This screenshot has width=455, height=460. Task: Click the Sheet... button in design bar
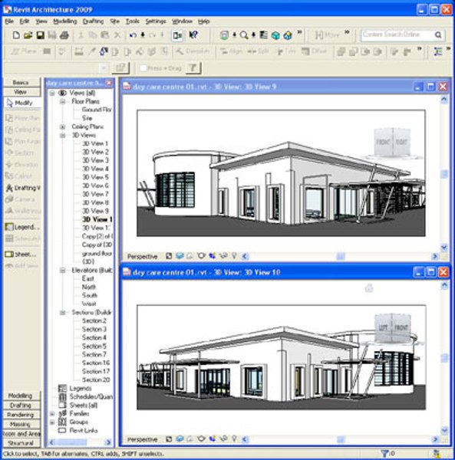pyautogui.click(x=21, y=255)
